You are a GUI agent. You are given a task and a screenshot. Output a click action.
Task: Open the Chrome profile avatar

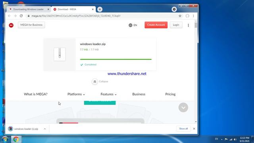[187, 16]
